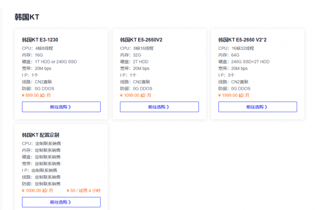The image size is (315, 210).
Task: Click the ¥ 1000.00 起/月 price
Action: (x=37, y=191)
